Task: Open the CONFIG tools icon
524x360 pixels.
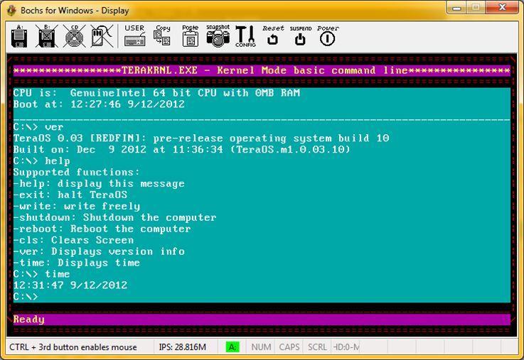Action: [x=245, y=36]
